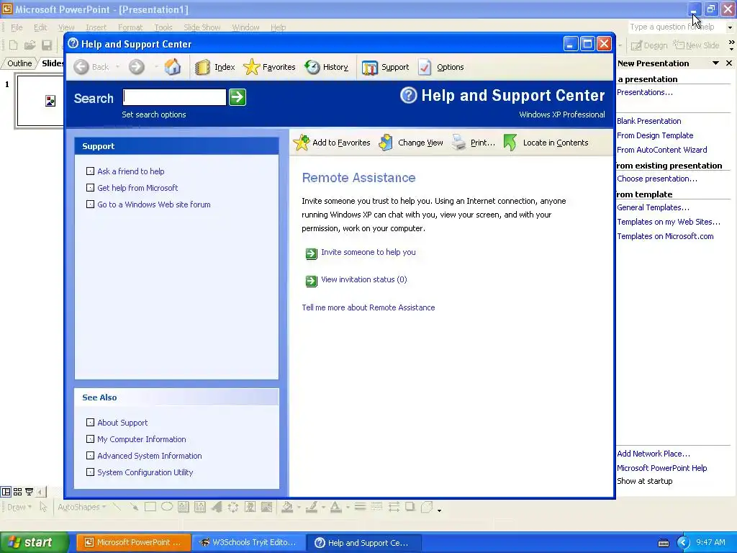Open Templates on Microsoft.com
737x553 pixels.
(665, 236)
